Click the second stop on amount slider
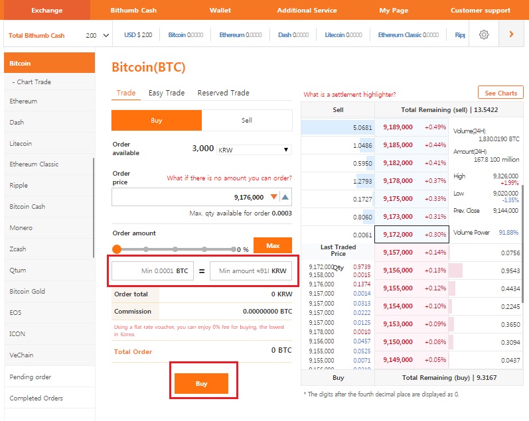This screenshot has height=421, width=529. click(x=146, y=249)
